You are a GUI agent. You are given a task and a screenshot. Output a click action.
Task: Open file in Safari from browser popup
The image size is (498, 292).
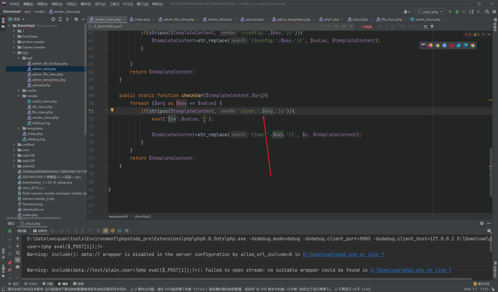tap(444, 45)
